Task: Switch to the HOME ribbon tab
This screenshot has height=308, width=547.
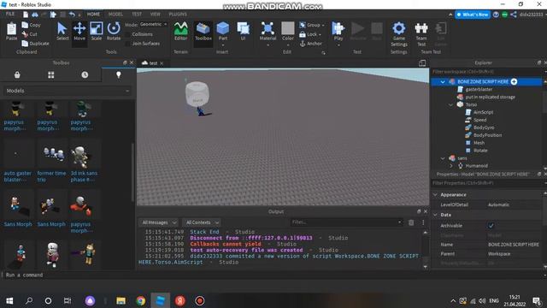Action: (93, 14)
